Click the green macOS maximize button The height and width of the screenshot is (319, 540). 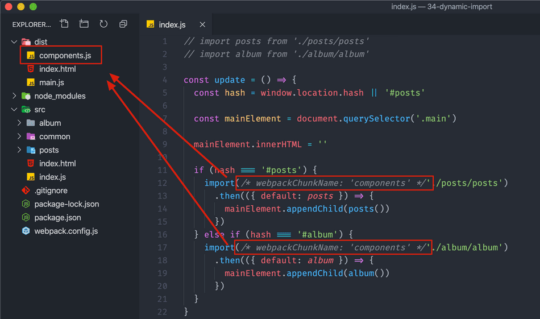[x=33, y=7]
